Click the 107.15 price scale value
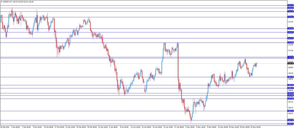 (291, 102)
